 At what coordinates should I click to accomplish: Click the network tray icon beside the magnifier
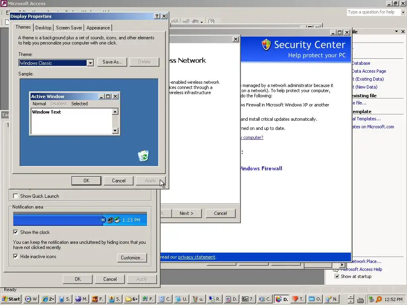(372, 299)
